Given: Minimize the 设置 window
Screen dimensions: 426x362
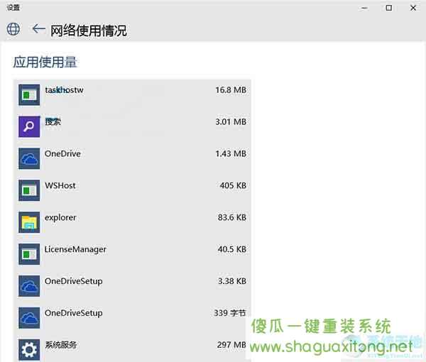Looking at the screenshot, I should tap(365, 8).
